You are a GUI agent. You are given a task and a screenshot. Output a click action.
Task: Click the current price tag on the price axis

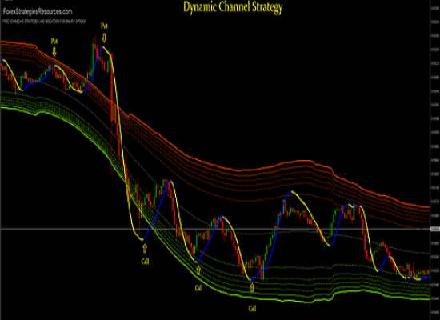[x=435, y=229]
